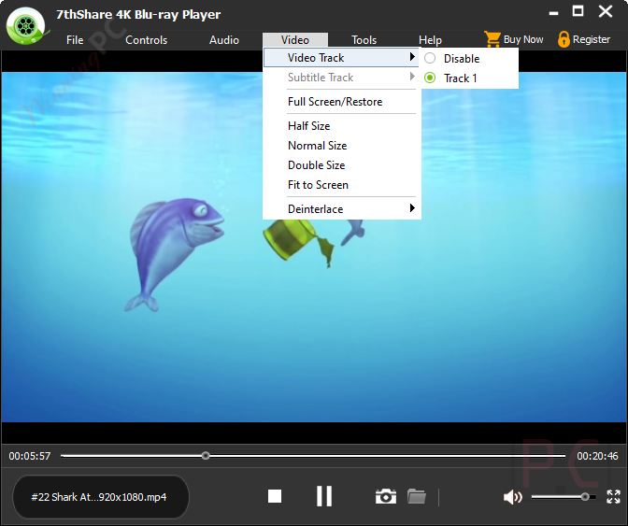This screenshot has height=526, width=628.
Task: Click the Buy Now link text
Action: click(x=523, y=39)
